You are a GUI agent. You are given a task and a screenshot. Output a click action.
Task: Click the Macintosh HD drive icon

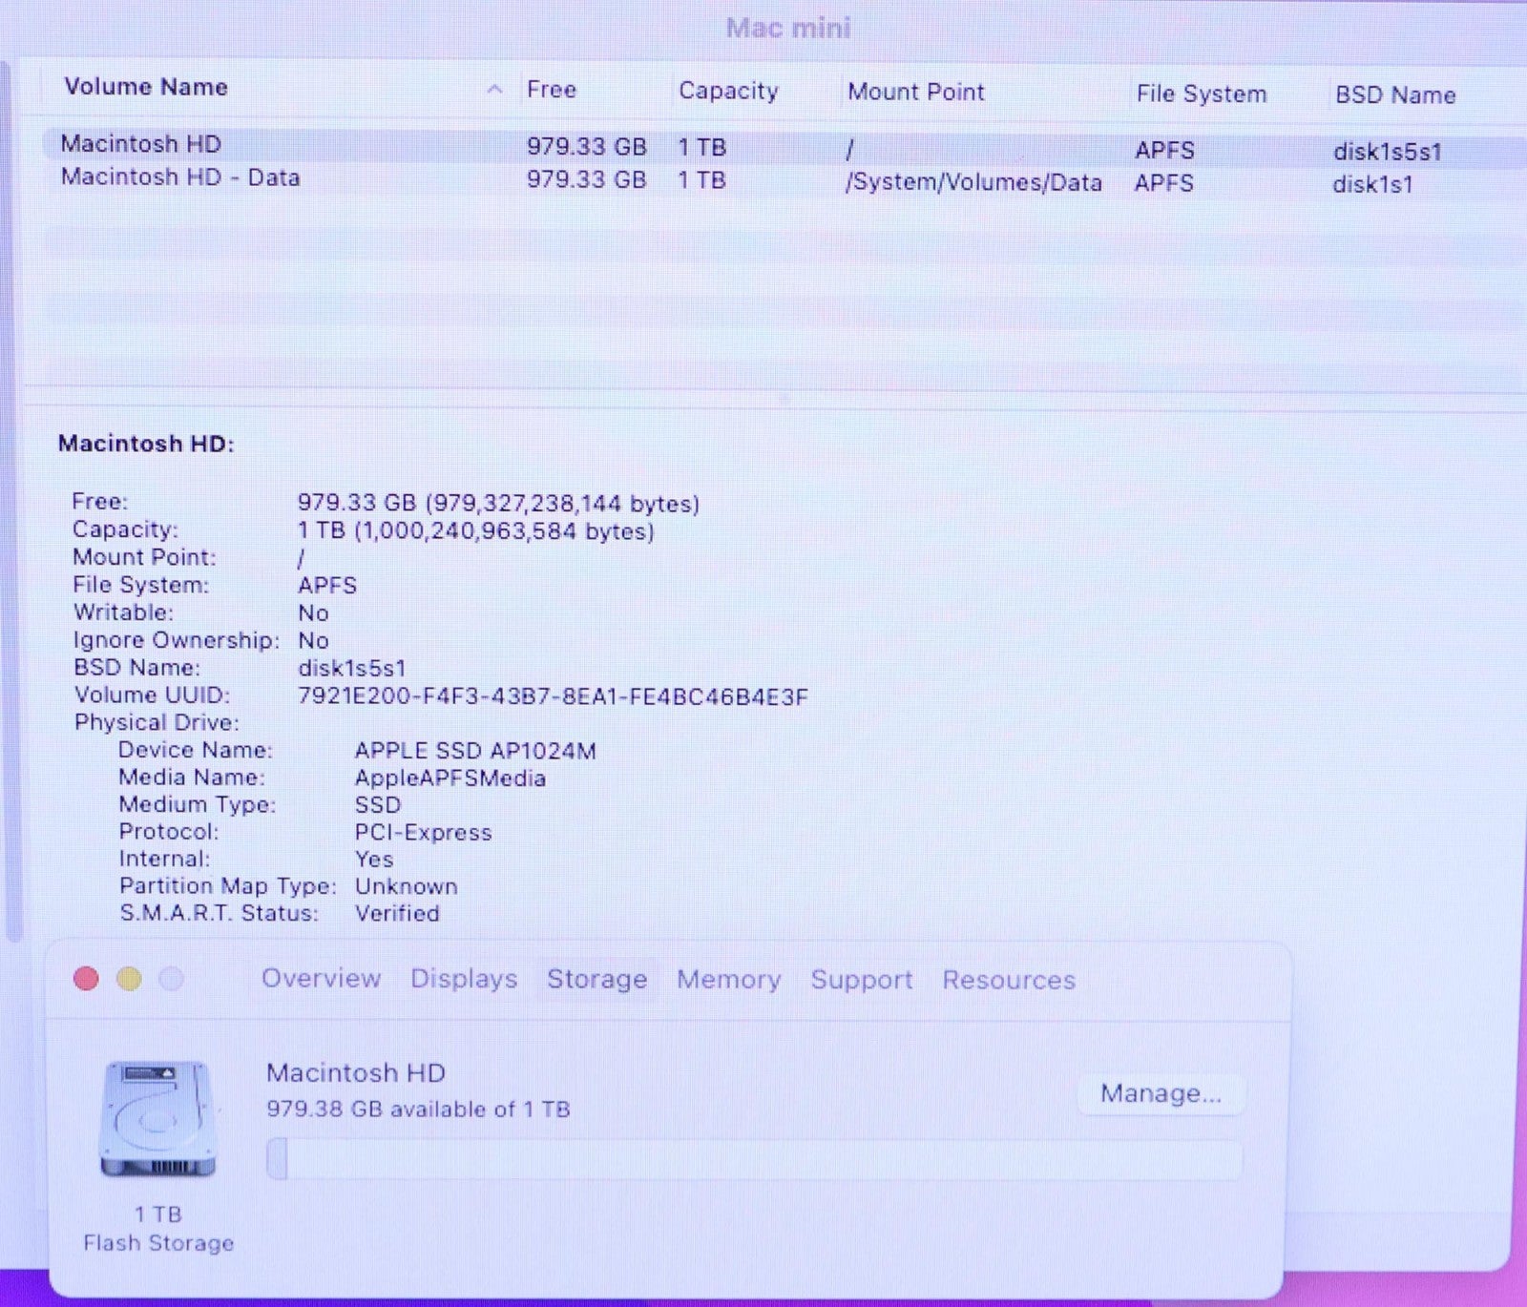(158, 1119)
